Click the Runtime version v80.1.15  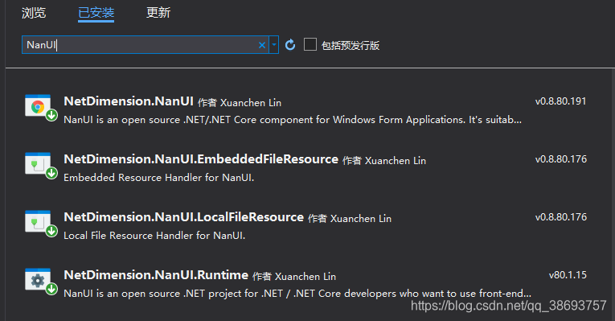point(568,274)
